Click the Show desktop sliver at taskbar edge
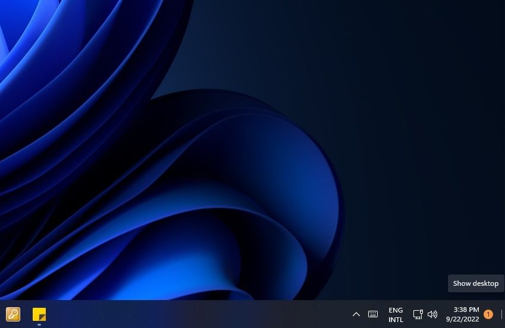This screenshot has width=505, height=328. coord(502,314)
